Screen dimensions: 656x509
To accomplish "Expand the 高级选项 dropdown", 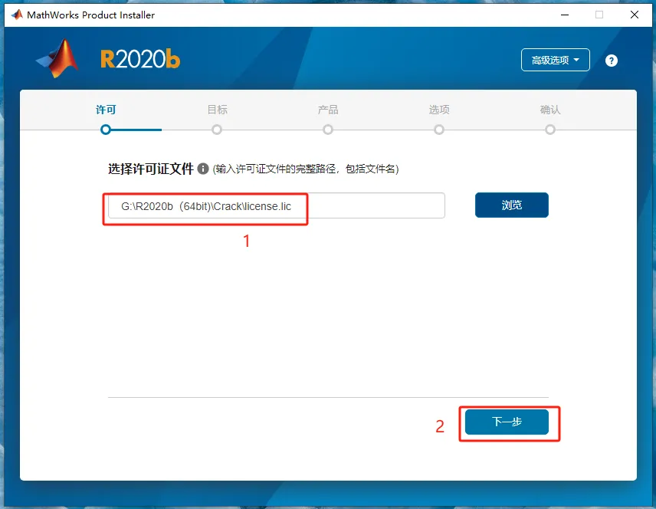I will tap(555, 60).
